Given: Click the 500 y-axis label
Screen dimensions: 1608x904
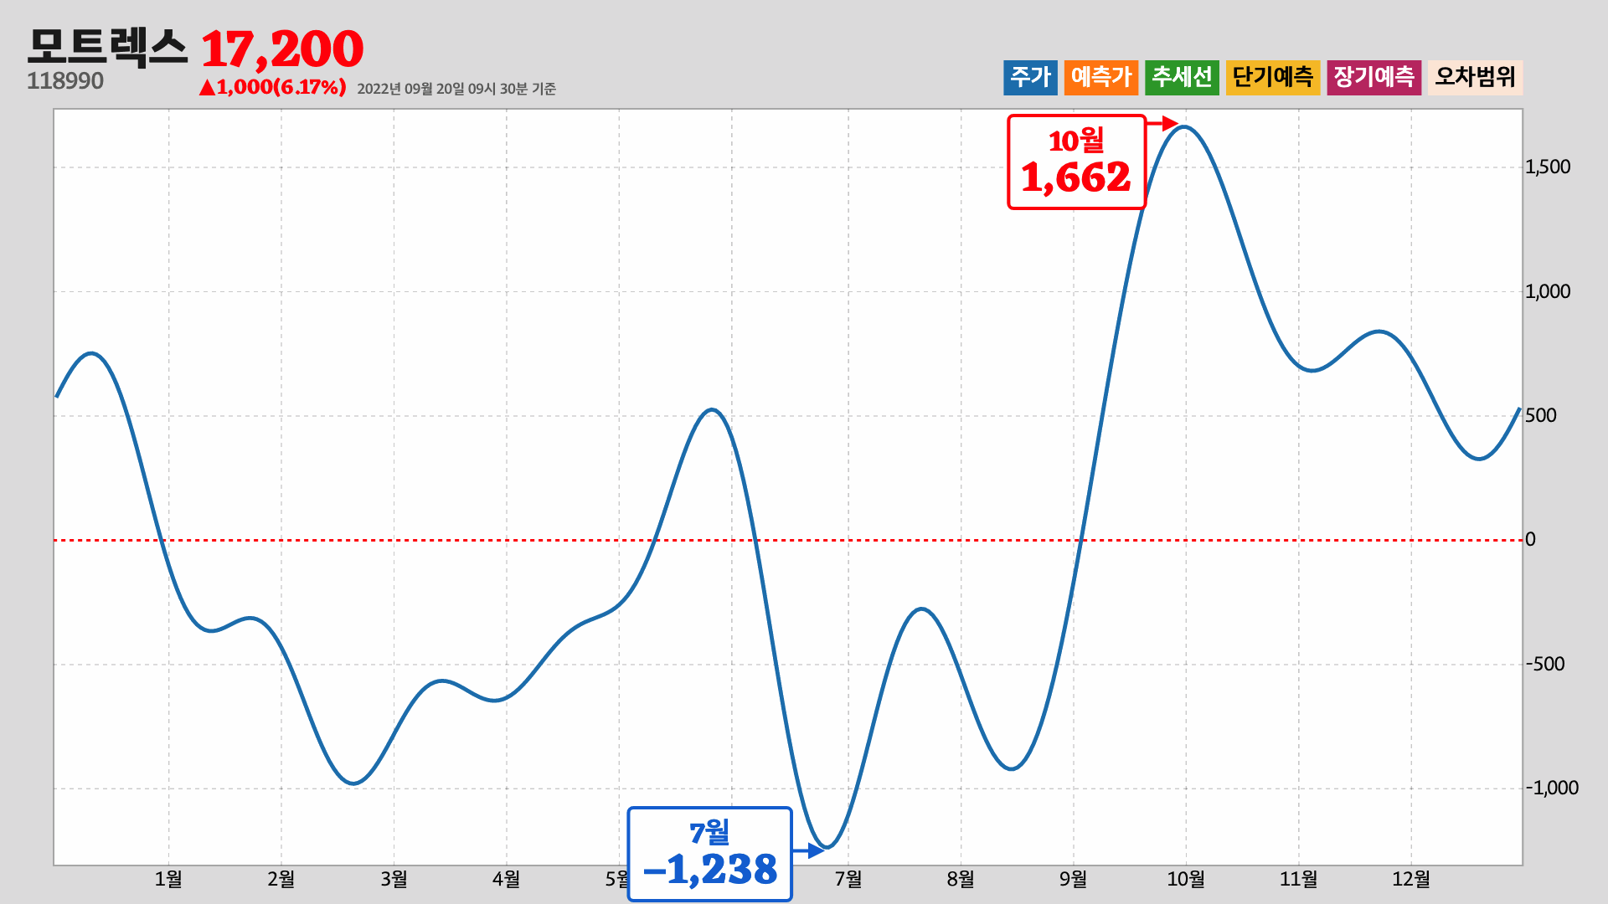Looking at the screenshot, I should pyautogui.click(x=1541, y=415).
